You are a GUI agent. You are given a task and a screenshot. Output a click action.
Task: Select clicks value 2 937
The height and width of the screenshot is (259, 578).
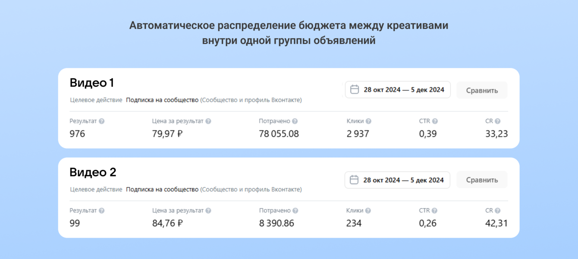click(x=358, y=134)
